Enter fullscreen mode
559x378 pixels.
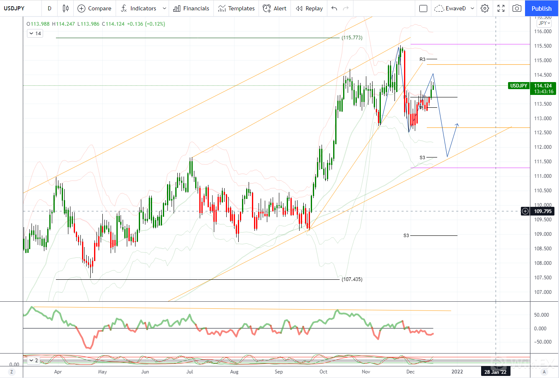click(x=501, y=8)
